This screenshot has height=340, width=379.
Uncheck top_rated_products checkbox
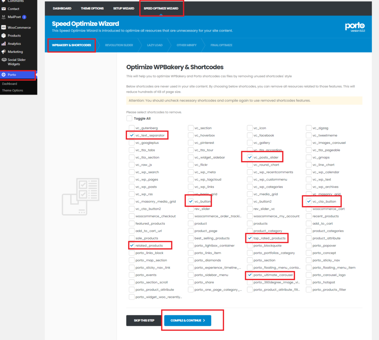250,238
